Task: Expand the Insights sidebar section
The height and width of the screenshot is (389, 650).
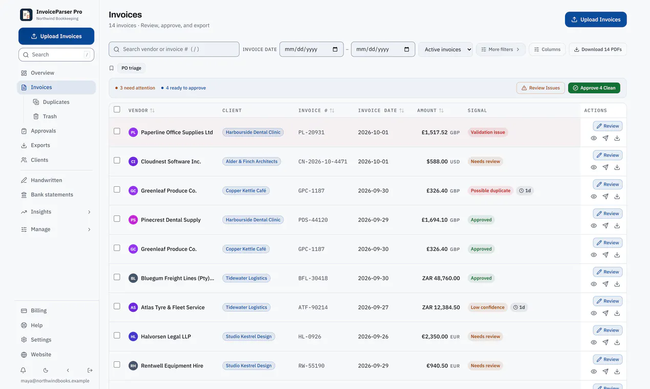Action: point(56,212)
